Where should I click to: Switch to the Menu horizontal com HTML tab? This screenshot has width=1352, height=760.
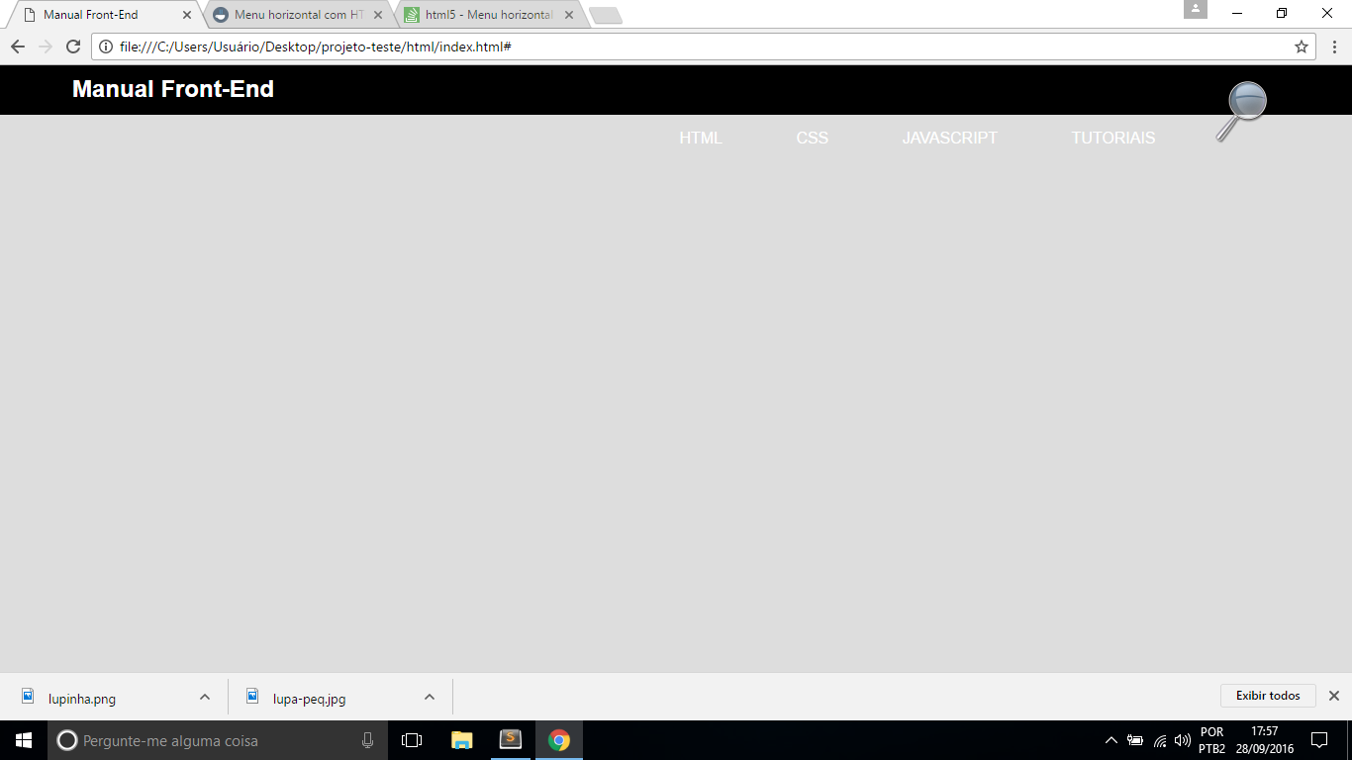(x=298, y=15)
